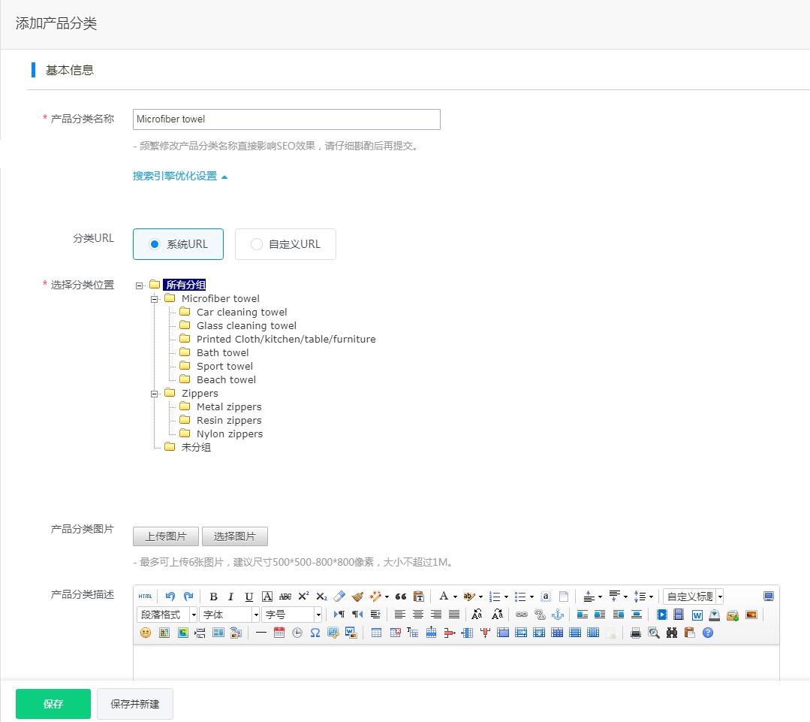Image resolution: width=810 pixels, height=722 pixels.
Task: Insert an emoticon with the smiley icon
Action: [146, 633]
